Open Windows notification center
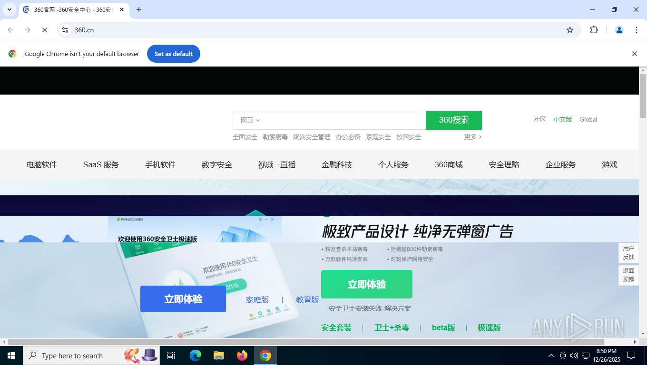The width and height of the screenshot is (647, 365). pyautogui.click(x=631, y=355)
